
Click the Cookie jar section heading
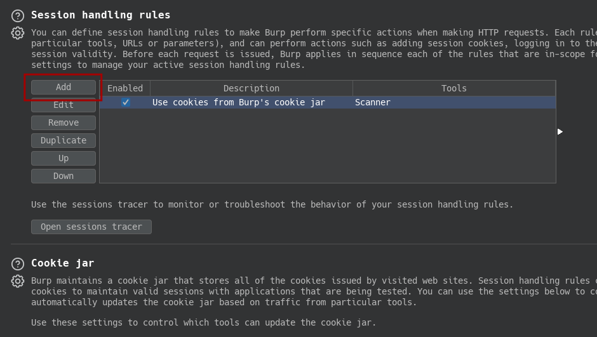62,263
